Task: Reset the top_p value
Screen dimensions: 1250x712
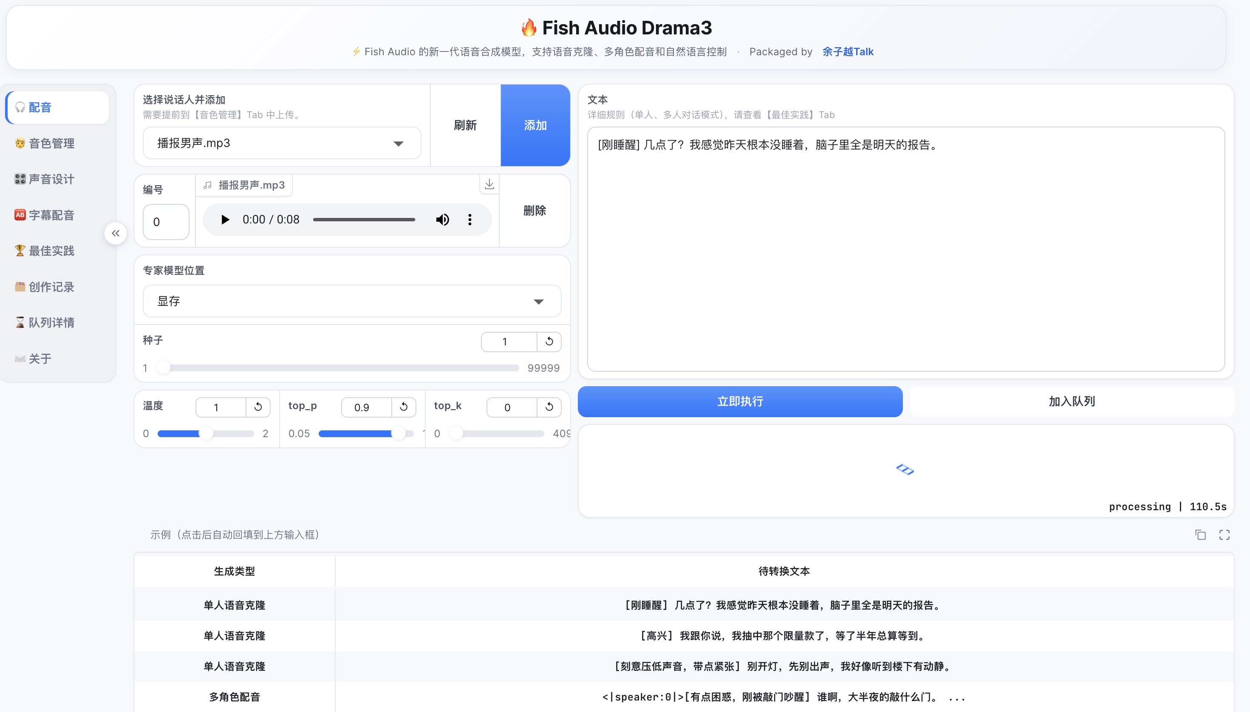Action: pos(404,407)
